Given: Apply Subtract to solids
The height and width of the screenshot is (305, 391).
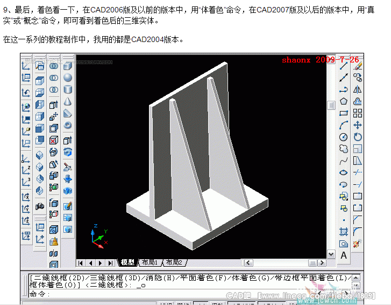Looking at the screenshot, I should tap(54, 78).
